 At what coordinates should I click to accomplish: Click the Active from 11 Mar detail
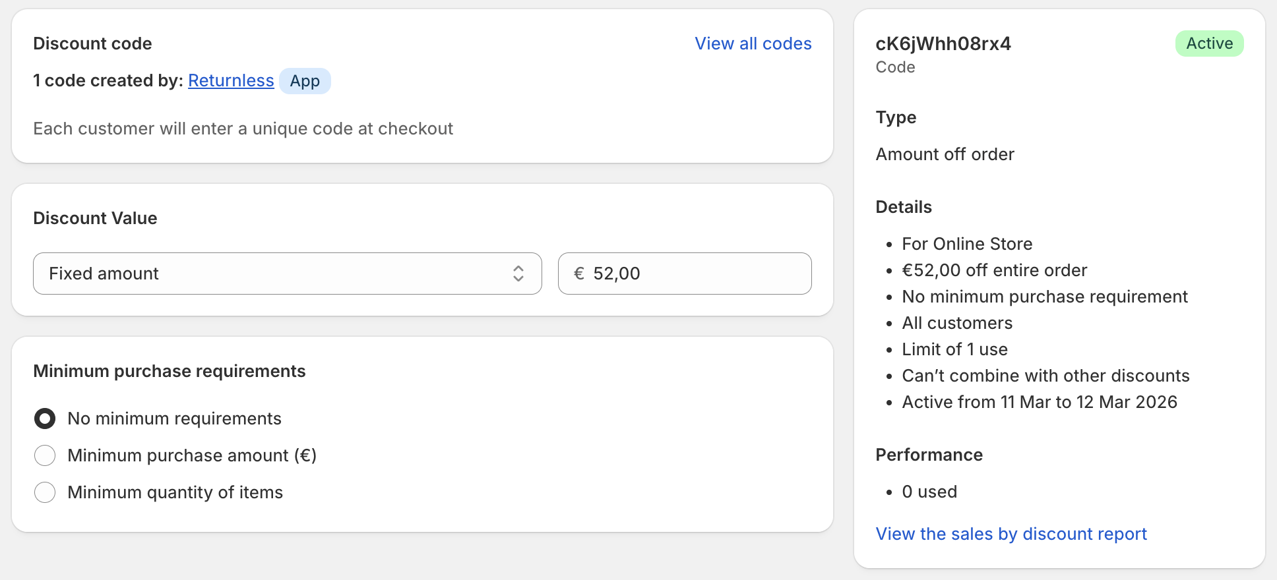tap(1039, 402)
